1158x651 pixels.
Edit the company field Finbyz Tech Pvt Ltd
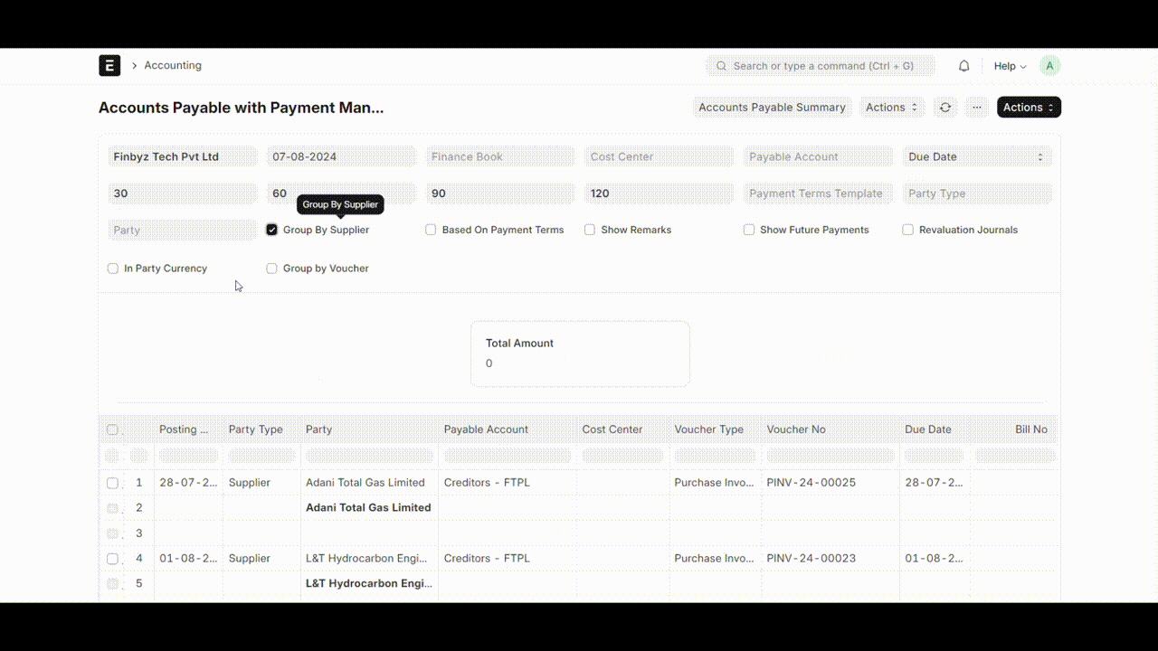[183, 156]
